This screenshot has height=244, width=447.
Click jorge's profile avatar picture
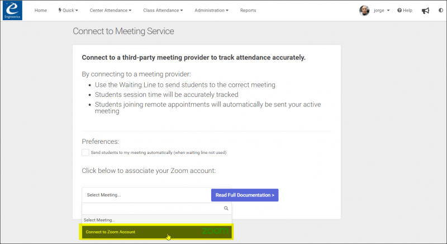point(364,11)
